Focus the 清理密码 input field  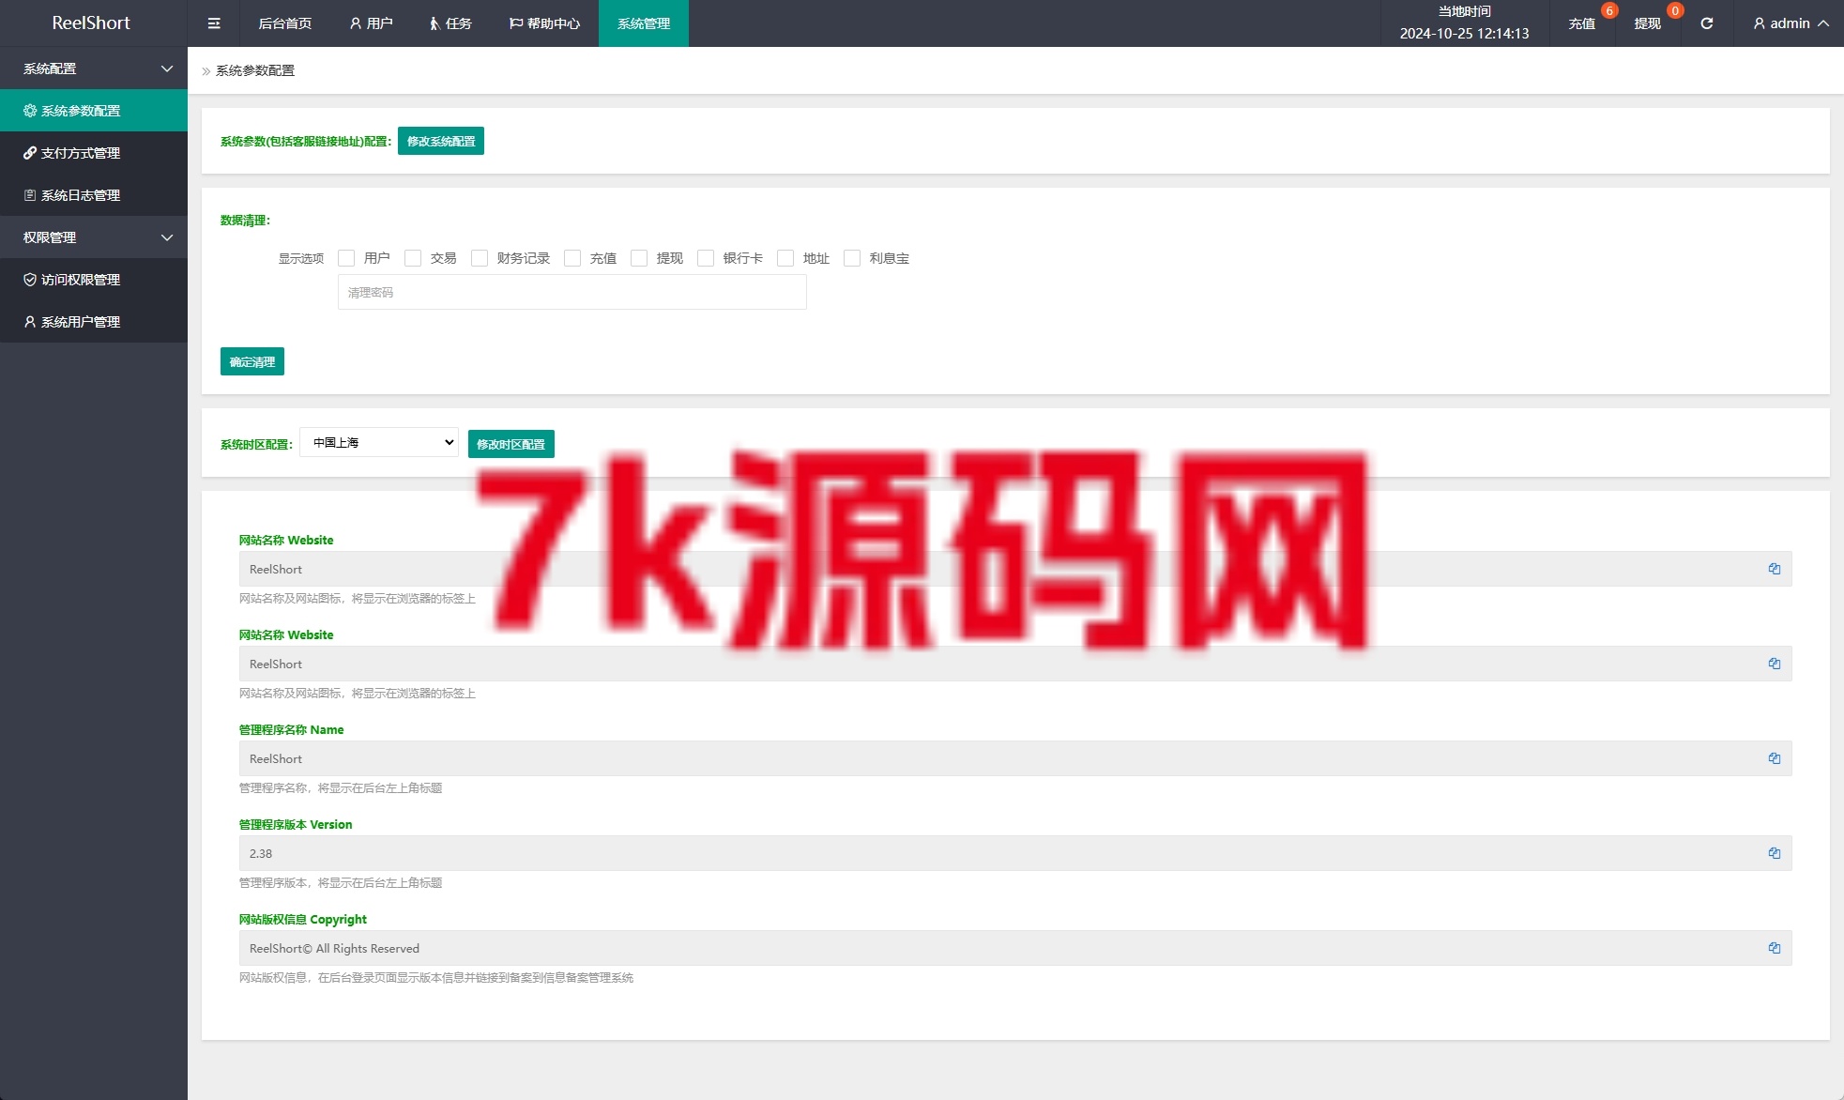click(572, 292)
